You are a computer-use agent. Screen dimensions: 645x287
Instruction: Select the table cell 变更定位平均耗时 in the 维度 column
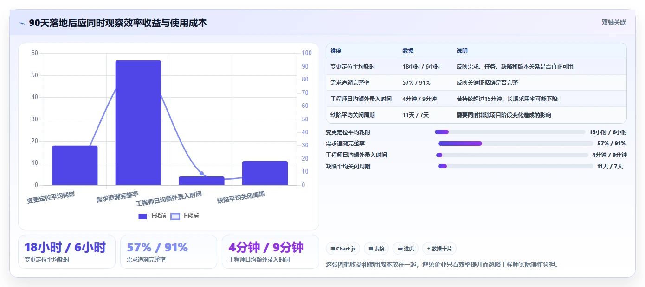tap(353, 67)
